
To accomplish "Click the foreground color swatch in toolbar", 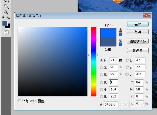I will point(5,23).
